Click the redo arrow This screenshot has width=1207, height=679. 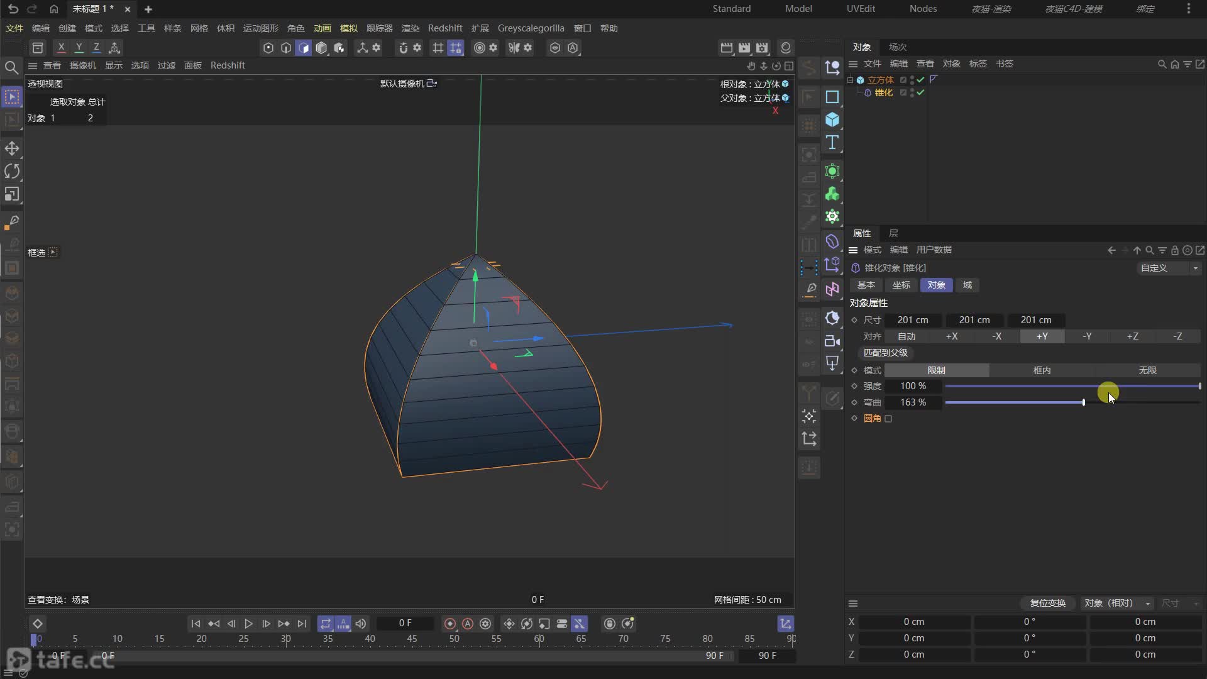click(x=32, y=9)
